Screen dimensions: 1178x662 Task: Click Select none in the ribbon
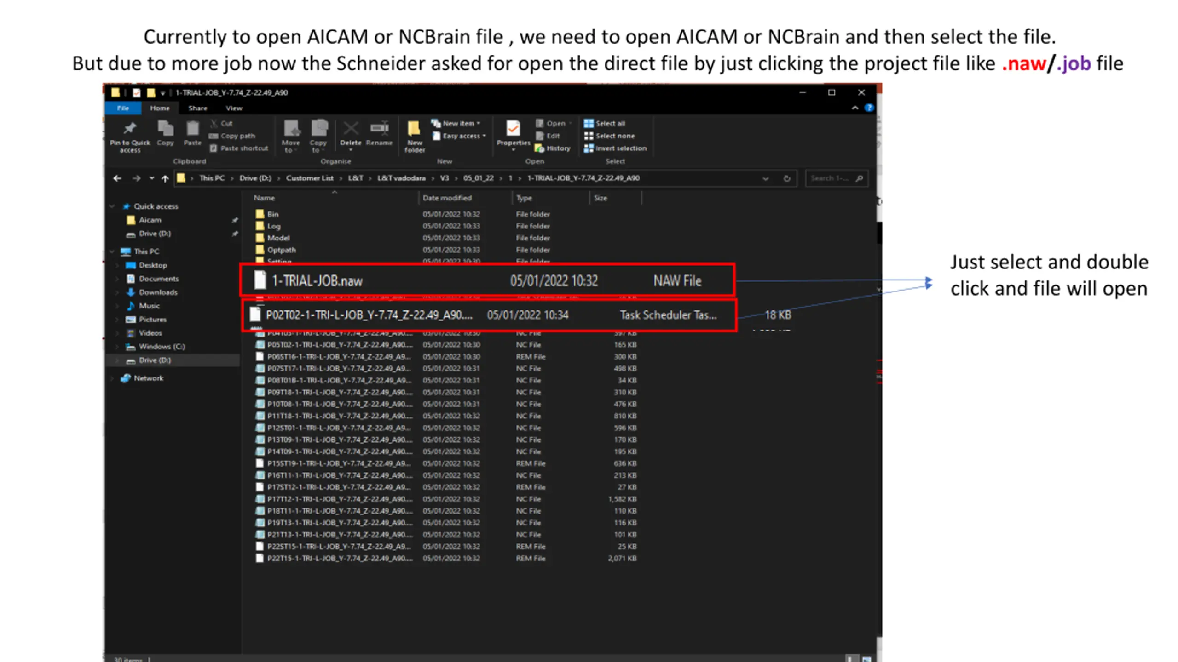coord(609,136)
